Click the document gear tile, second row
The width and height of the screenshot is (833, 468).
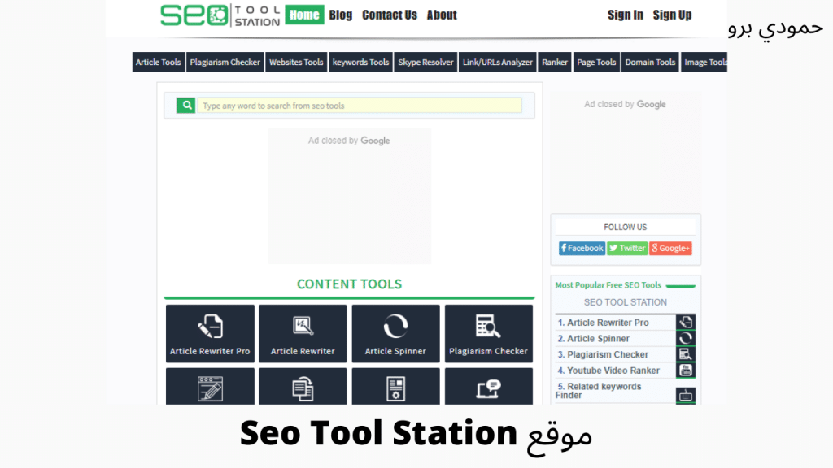pos(396,387)
